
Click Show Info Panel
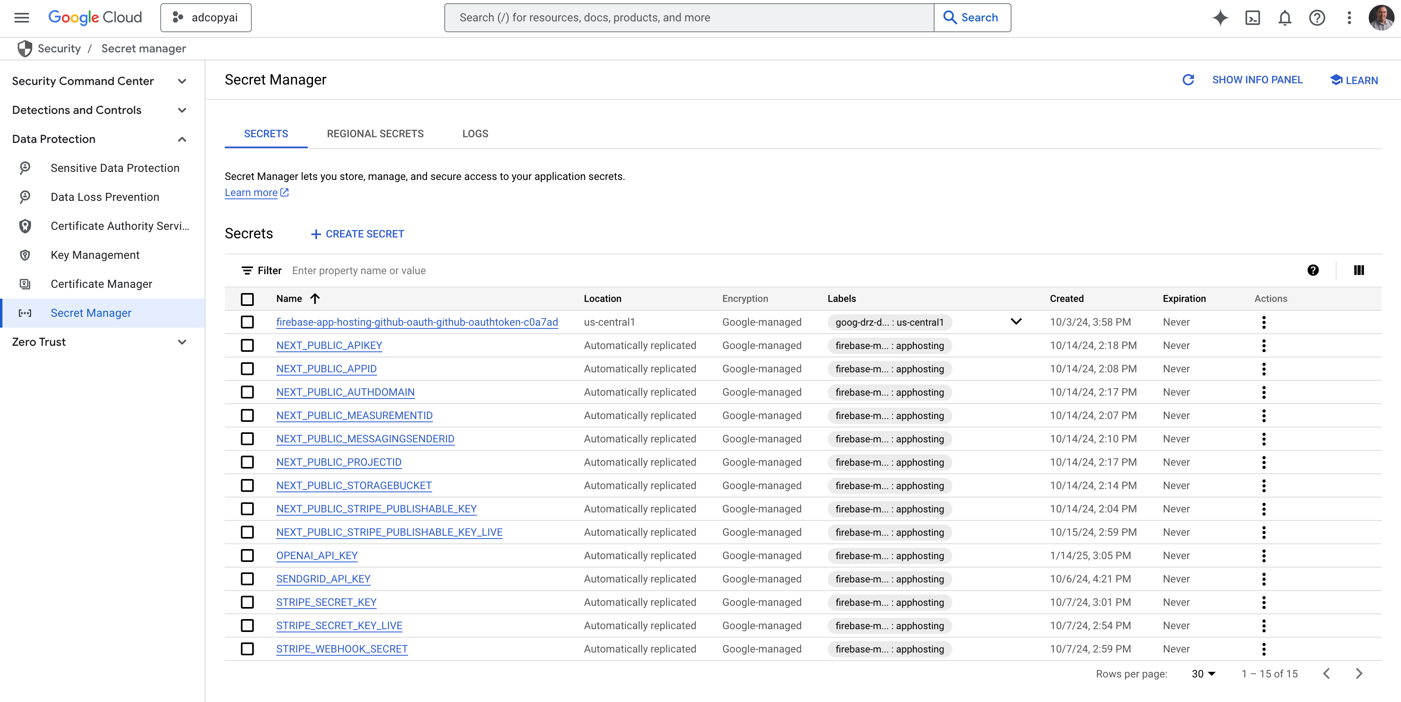(x=1257, y=80)
